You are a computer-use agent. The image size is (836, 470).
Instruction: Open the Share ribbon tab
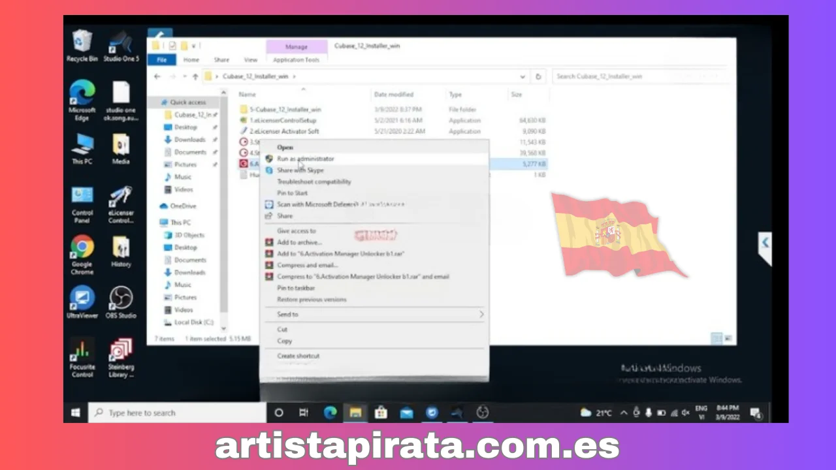(x=222, y=60)
